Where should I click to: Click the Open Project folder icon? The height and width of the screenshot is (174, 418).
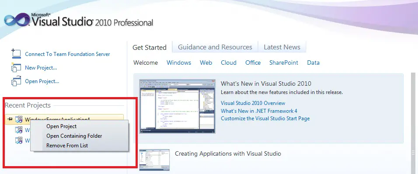pyautogui.click(x=16, y=81)
